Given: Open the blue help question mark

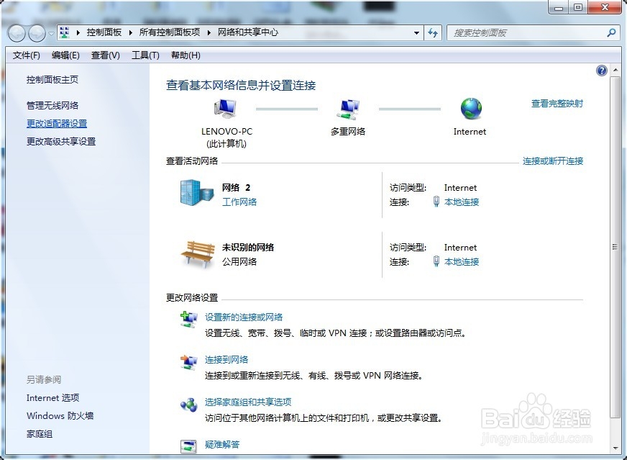Looking at the screenshot, I should [x=601, y=70].
